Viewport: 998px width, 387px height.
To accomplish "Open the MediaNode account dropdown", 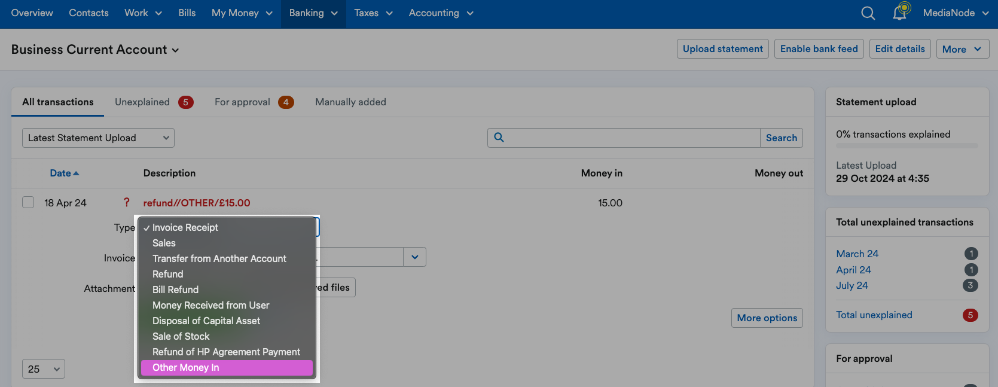I will point(956,13).
